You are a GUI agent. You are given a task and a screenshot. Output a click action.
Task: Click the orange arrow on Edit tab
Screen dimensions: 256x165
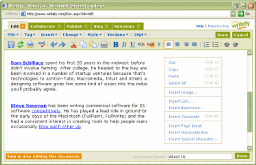(23, 26)
